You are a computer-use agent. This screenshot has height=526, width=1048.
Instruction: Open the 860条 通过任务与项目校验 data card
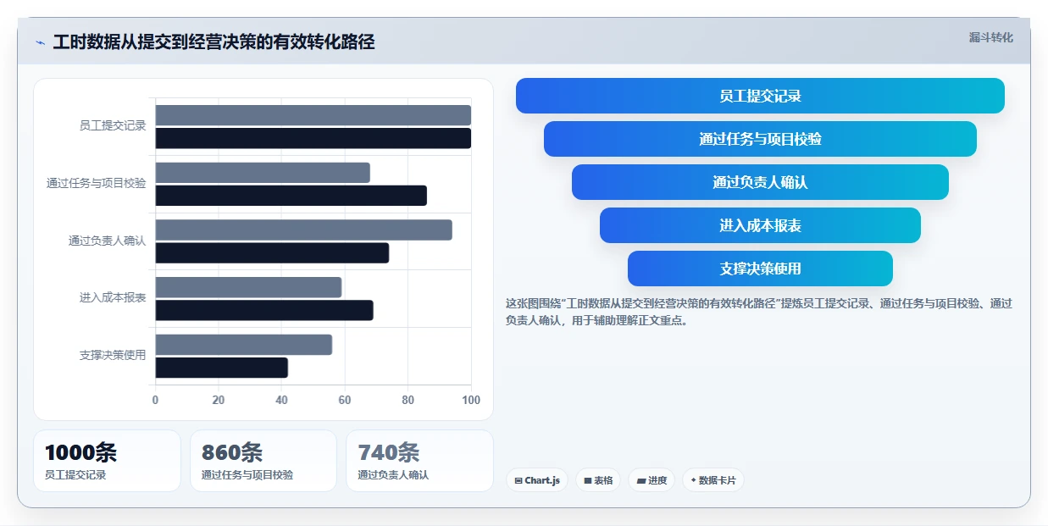(263, 461)
